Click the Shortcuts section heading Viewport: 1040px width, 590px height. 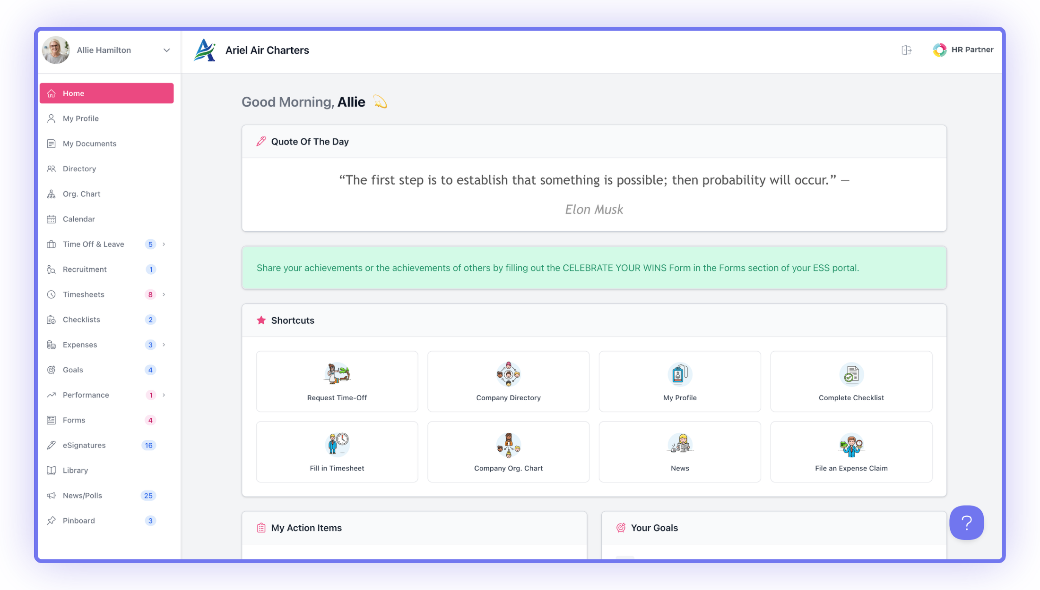[293, 320]
